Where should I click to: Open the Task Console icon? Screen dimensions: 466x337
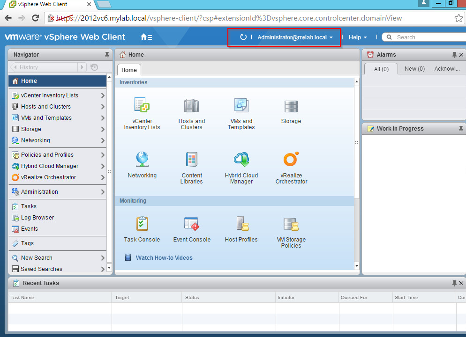(142, 224)
